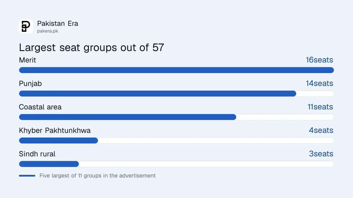Click the blue legend line marker
The image size is (353, 198).
tap(27, 176)
